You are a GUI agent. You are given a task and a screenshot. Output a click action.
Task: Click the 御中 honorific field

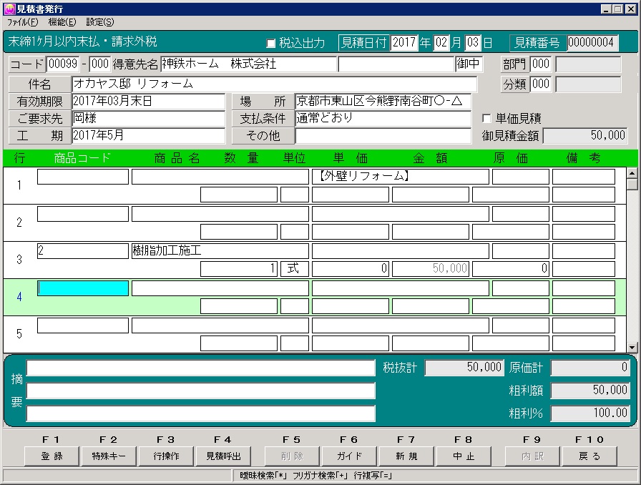(x=469, y=64)
